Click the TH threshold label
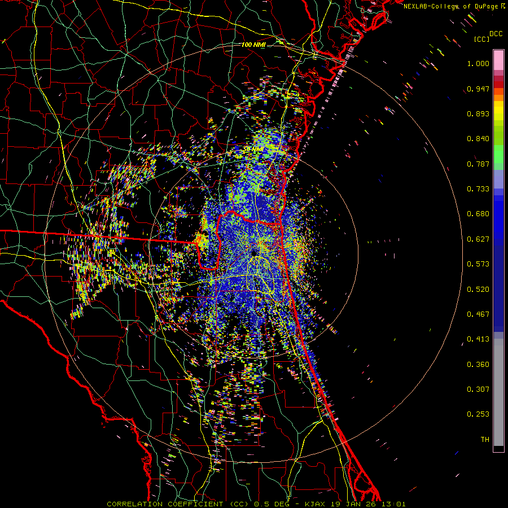The height and width of the screenshot is (508, 508). click(x=485, y=440)
